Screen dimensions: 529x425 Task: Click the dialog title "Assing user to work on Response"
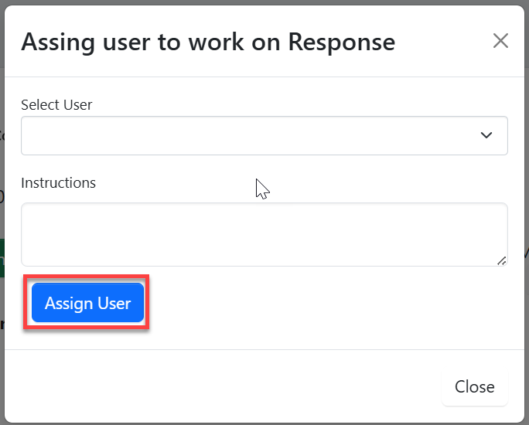click(x=207, y=42)
